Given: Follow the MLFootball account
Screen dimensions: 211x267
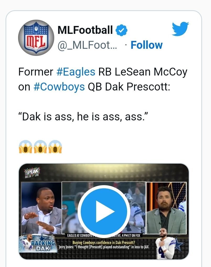Looking at the screenshot, I should (x=147, y=45).
